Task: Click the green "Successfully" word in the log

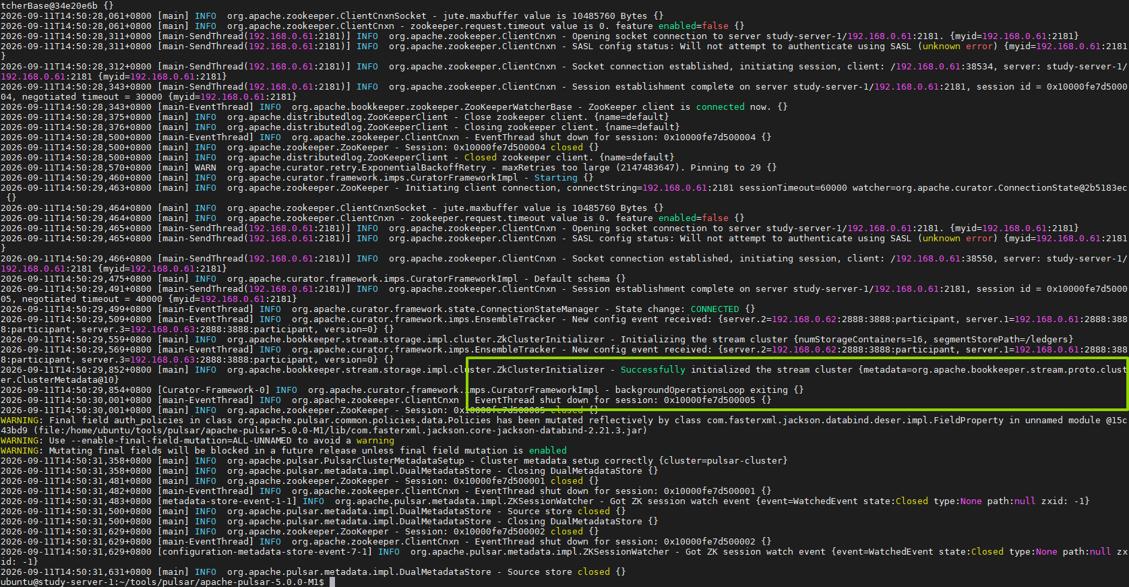Action: [653, 370]
